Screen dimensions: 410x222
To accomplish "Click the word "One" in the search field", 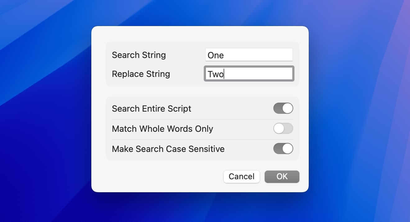I will click(216, 55).
